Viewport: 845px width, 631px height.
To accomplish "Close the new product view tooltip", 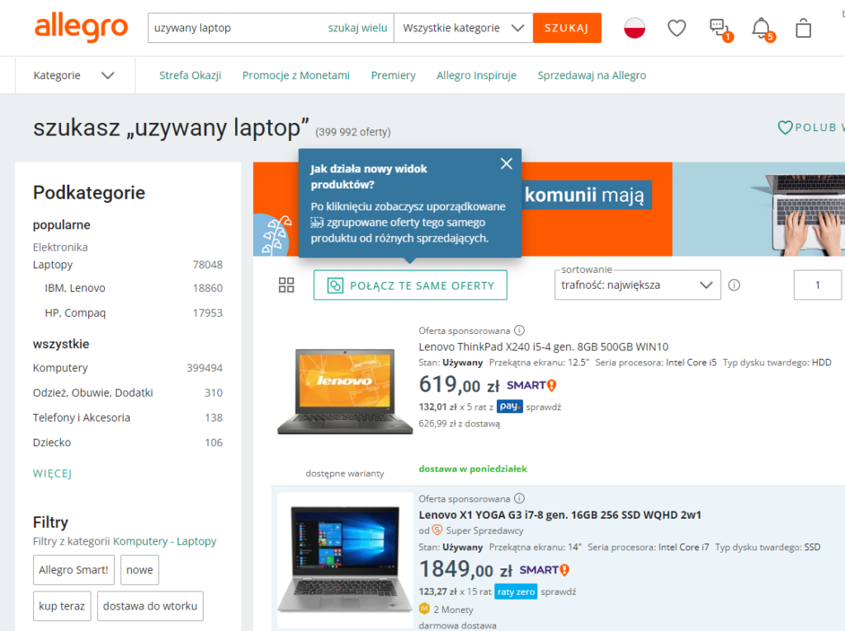I will point(506,164).
